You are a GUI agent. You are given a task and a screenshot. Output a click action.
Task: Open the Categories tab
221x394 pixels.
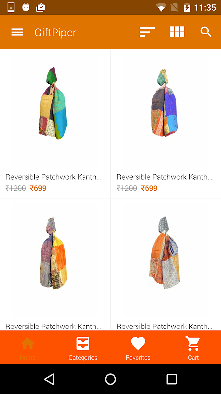(x=83, y=348)
